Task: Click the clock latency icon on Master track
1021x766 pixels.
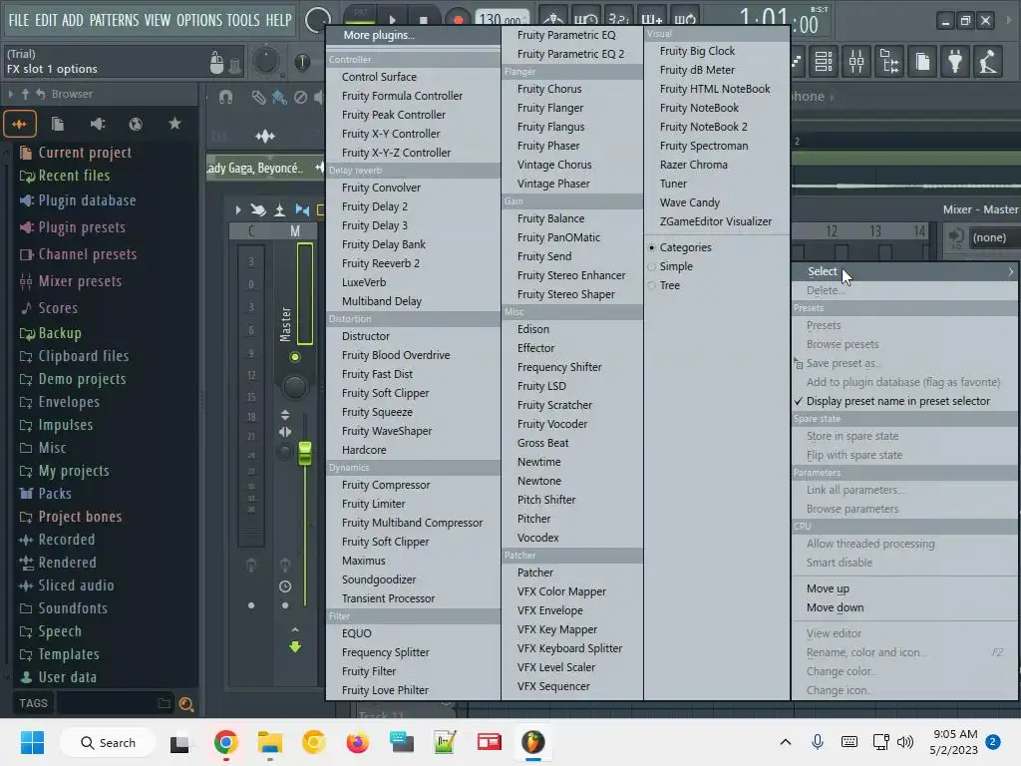Action: (x=285, y=586)
